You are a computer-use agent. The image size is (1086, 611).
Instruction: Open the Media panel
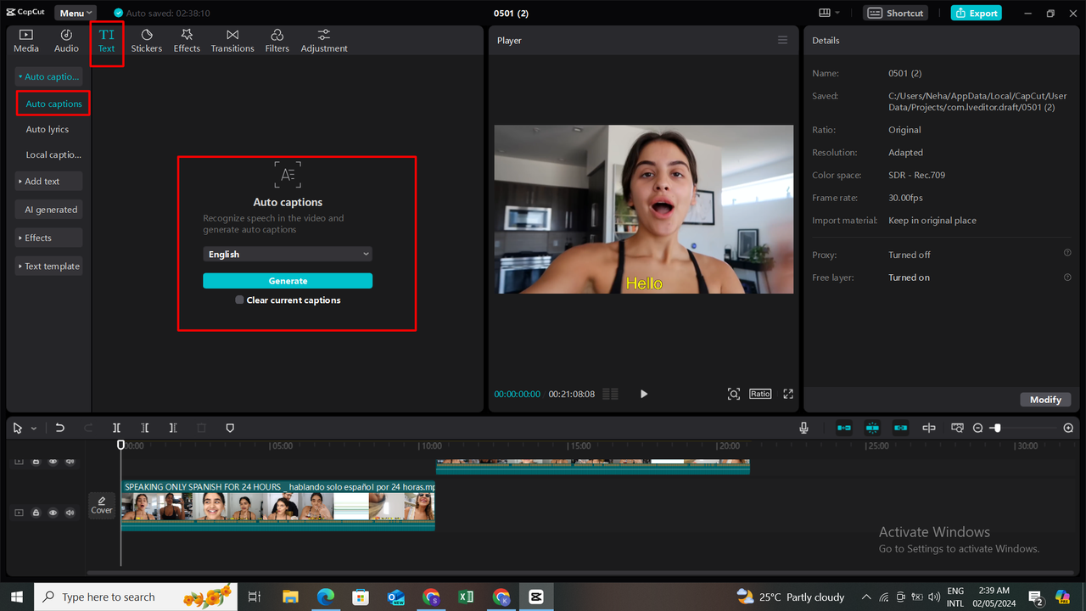(25, 39)
